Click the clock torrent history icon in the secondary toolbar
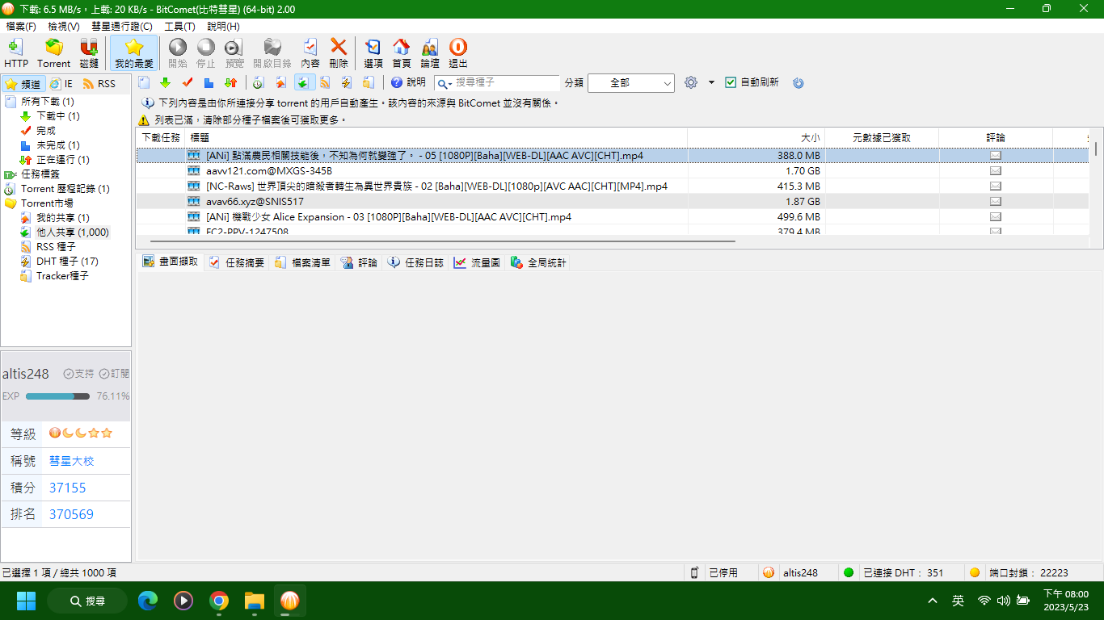Screen dimensions: 1104x620 [x=259, y=82]
